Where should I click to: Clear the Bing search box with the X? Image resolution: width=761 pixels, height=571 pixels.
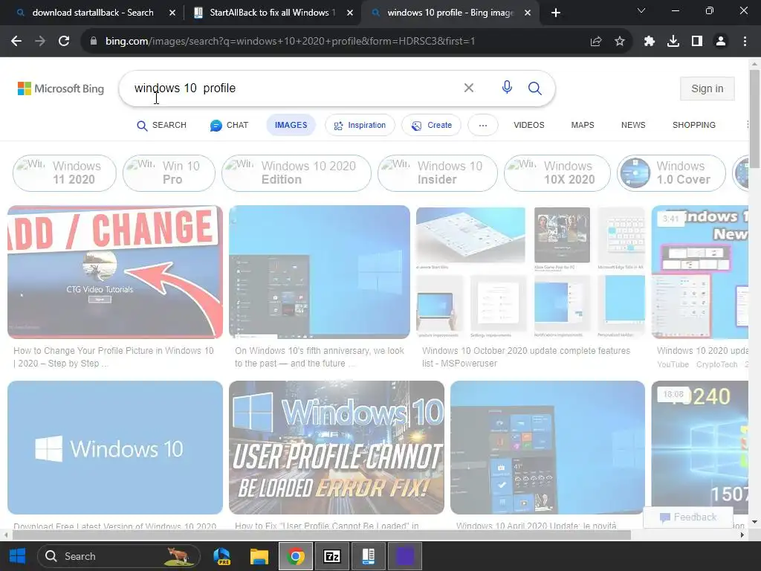click(x=469, y=88)
